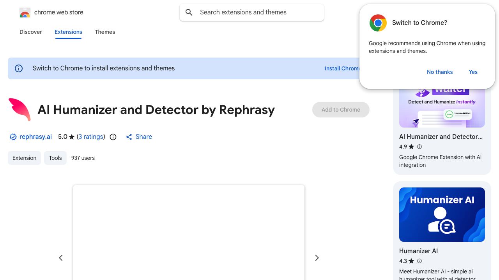The width and height of the screenshot is (499, 280).
Task: Open the AI Humanizer and Detector related title
Action: (x=441, y=136)
